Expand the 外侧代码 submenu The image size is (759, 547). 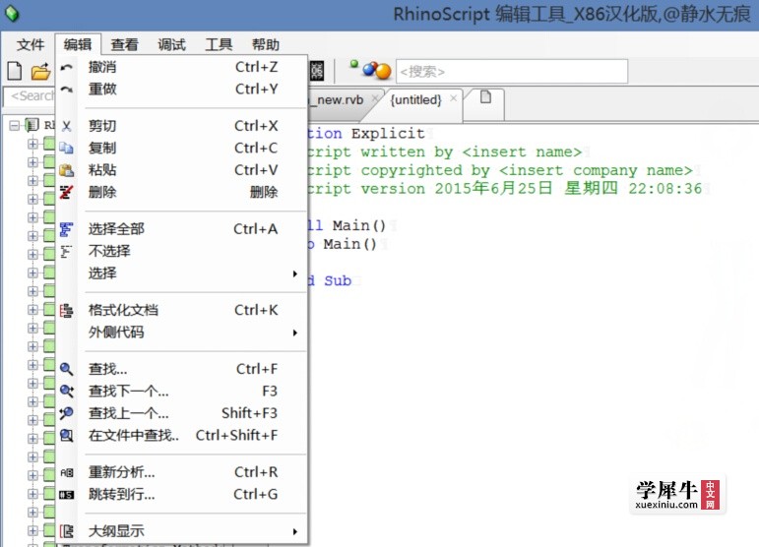(x=182, y=333)
